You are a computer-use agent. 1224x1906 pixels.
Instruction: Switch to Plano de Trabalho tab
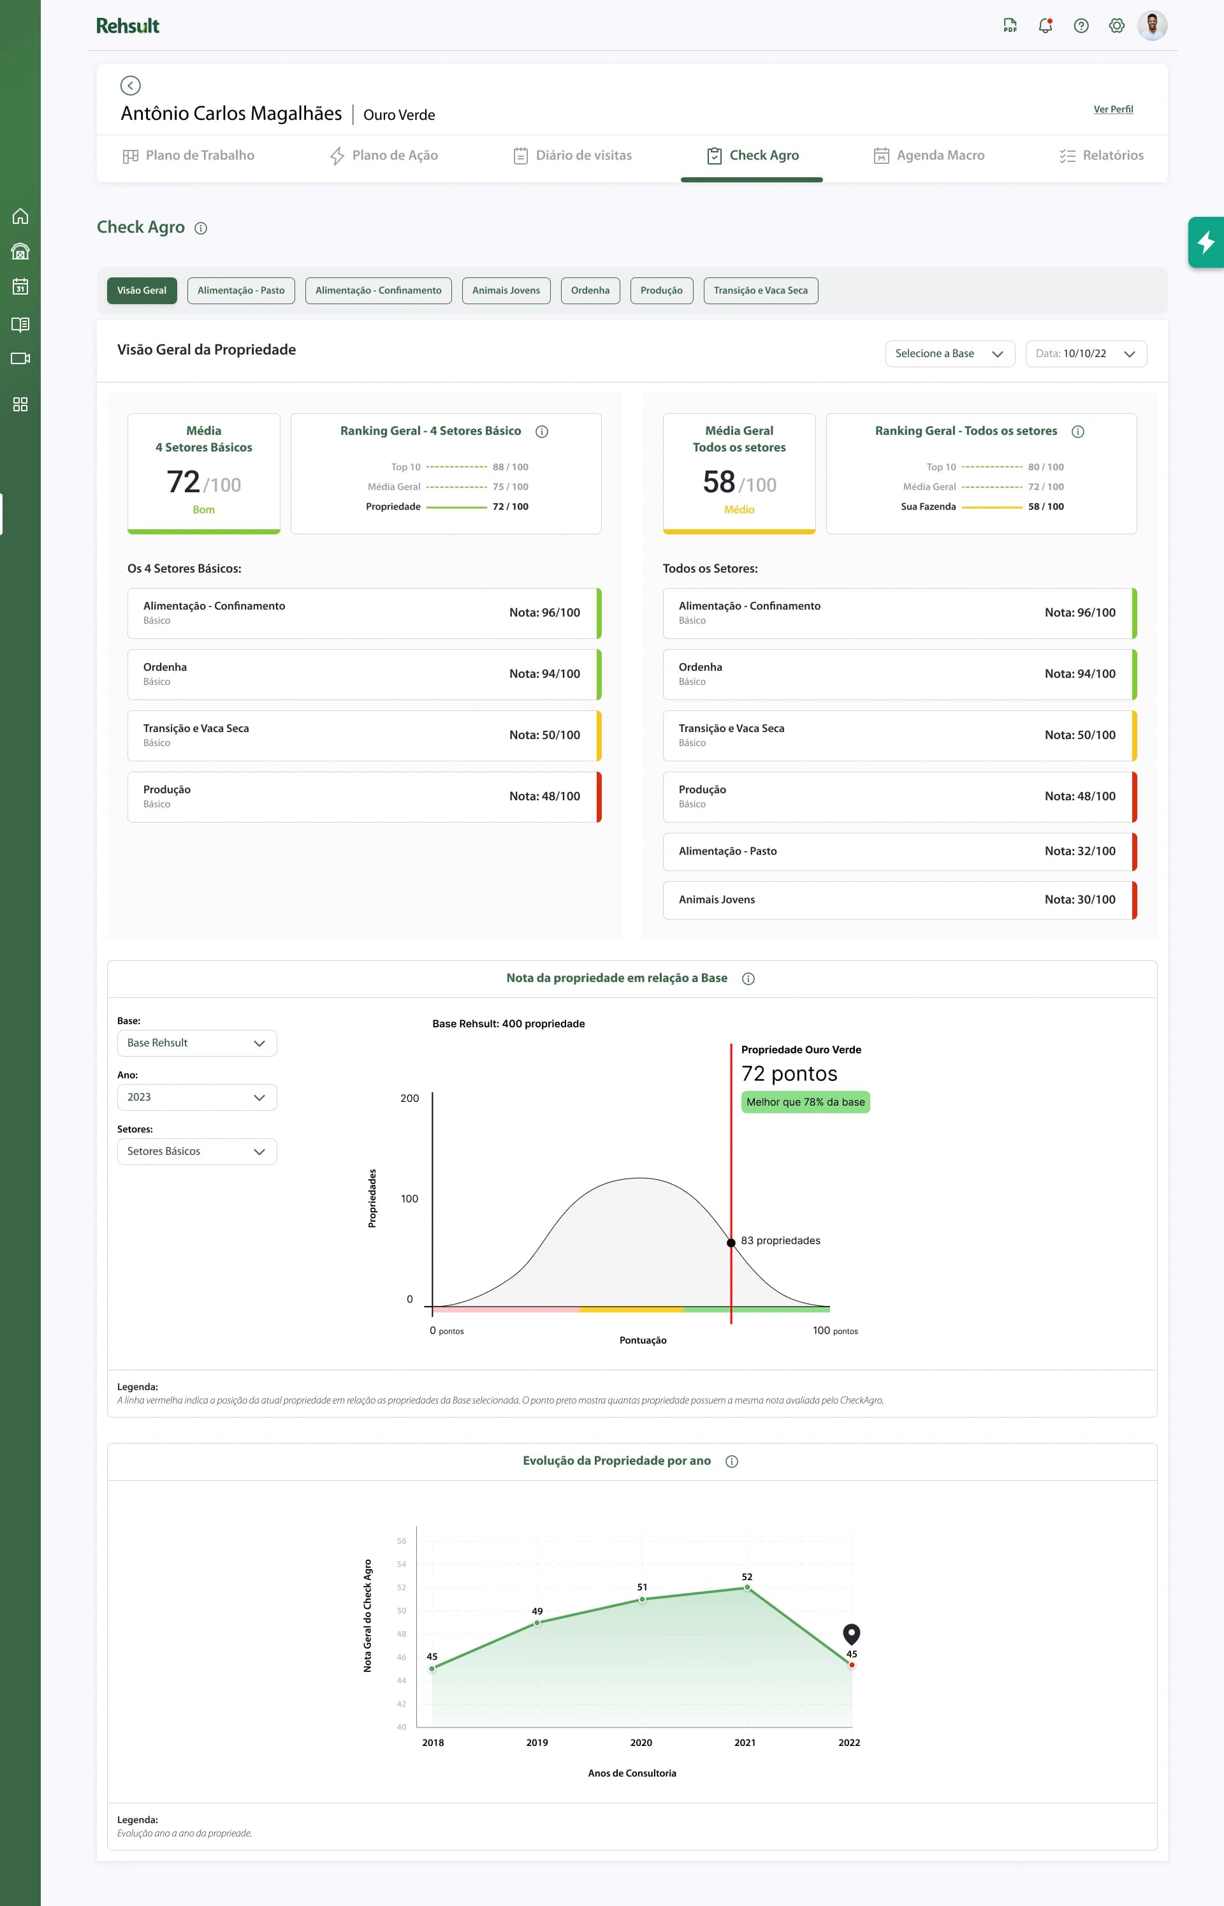point(188,156)
